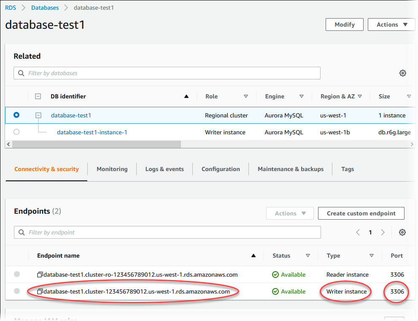Collapse the database-test1 cluster row
The image size is (418, 321).
[38, 115]
